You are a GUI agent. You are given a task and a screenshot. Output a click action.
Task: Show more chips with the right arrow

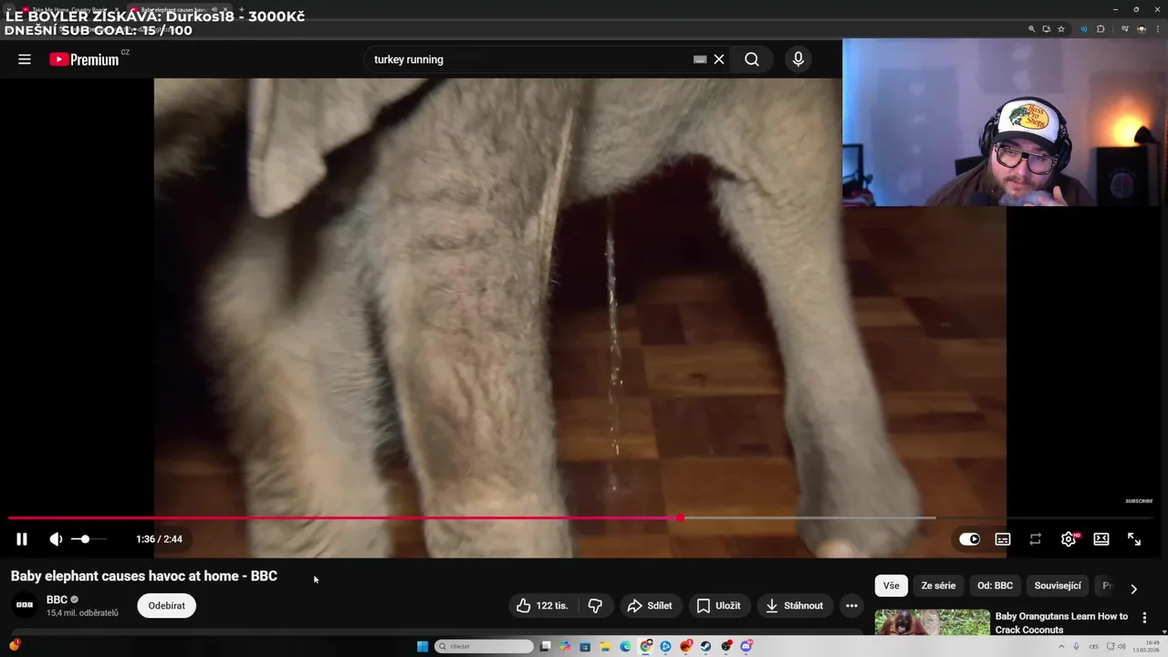(x=1133, y=589)
